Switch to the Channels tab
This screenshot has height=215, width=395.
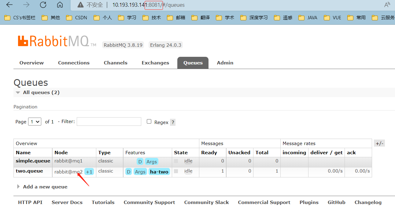(116, 63)
